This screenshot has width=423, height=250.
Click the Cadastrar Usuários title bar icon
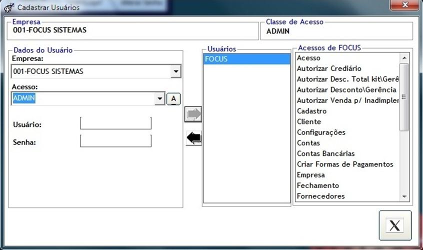(x=9, y=7)
